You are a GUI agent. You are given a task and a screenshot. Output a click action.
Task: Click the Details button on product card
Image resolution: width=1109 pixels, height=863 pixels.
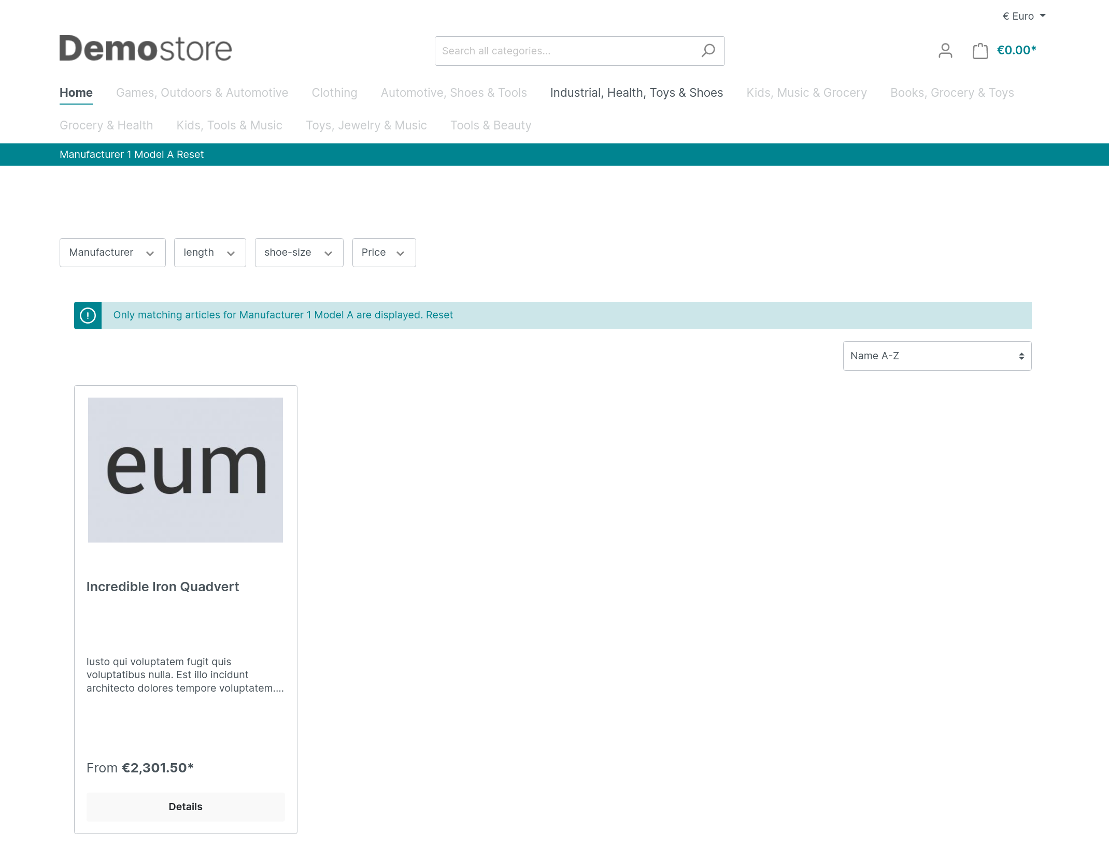[x=186, y=807]
